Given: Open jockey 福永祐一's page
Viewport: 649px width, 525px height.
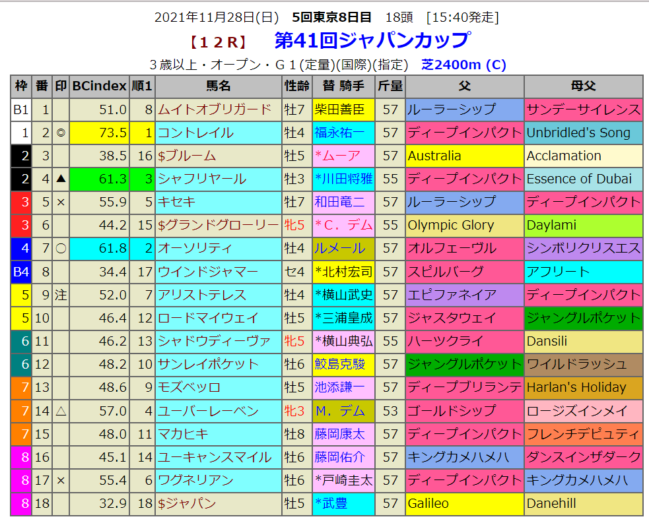Looking at the screenshot, I should coord(339,133).
